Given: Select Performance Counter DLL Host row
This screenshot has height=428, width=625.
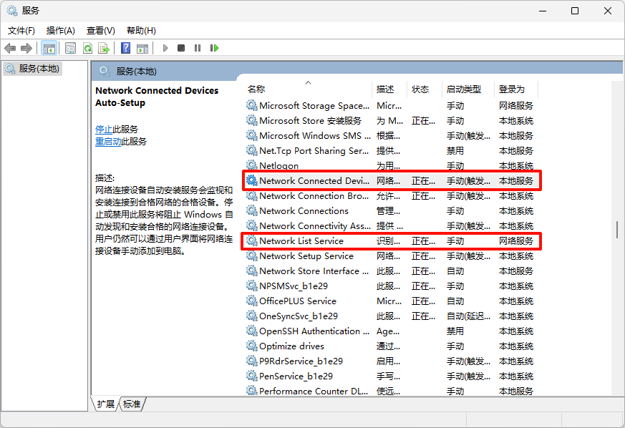Looking at the screenshot, I should tap(392, 391).
